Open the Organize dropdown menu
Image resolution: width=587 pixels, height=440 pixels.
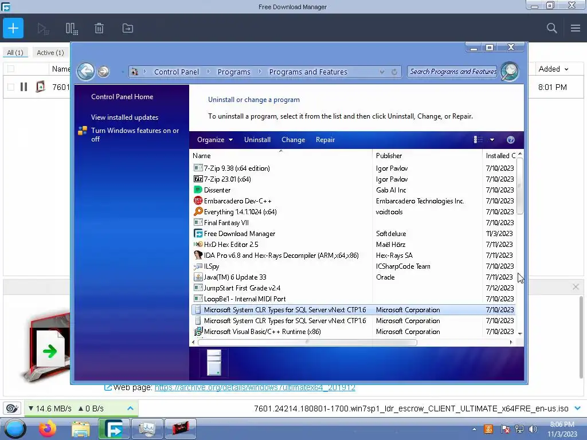click(215, 140)
